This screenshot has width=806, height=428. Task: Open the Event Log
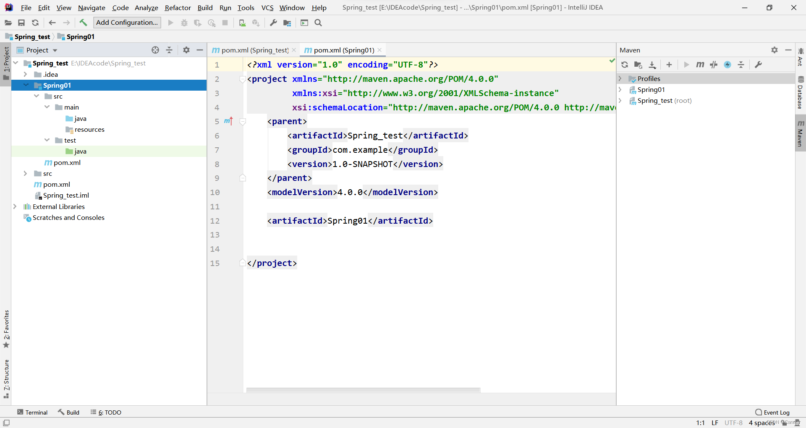[x=772, y=412]
